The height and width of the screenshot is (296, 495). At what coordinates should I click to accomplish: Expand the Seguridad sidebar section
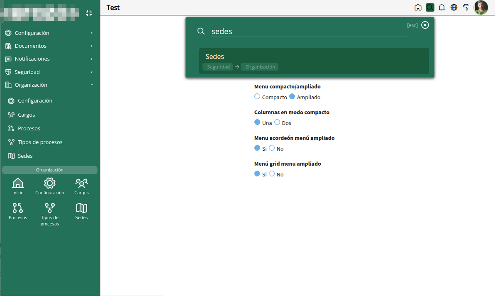[49, 72]
